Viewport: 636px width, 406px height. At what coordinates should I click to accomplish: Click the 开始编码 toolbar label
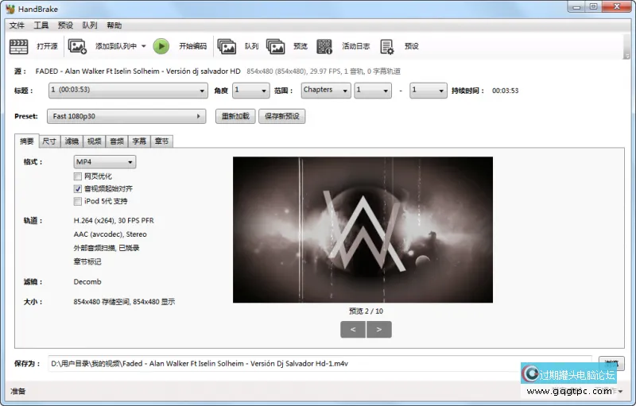pyautogui.click(x=192, y=46)
